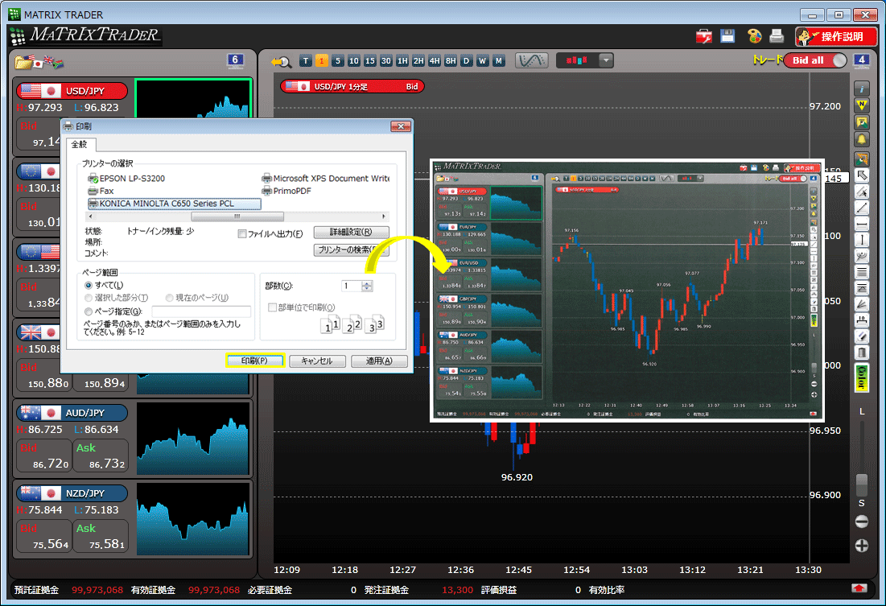Switch to the 全般 tab in print dialog
Viewport: 886px width, 606px height.
pos(80,145)
